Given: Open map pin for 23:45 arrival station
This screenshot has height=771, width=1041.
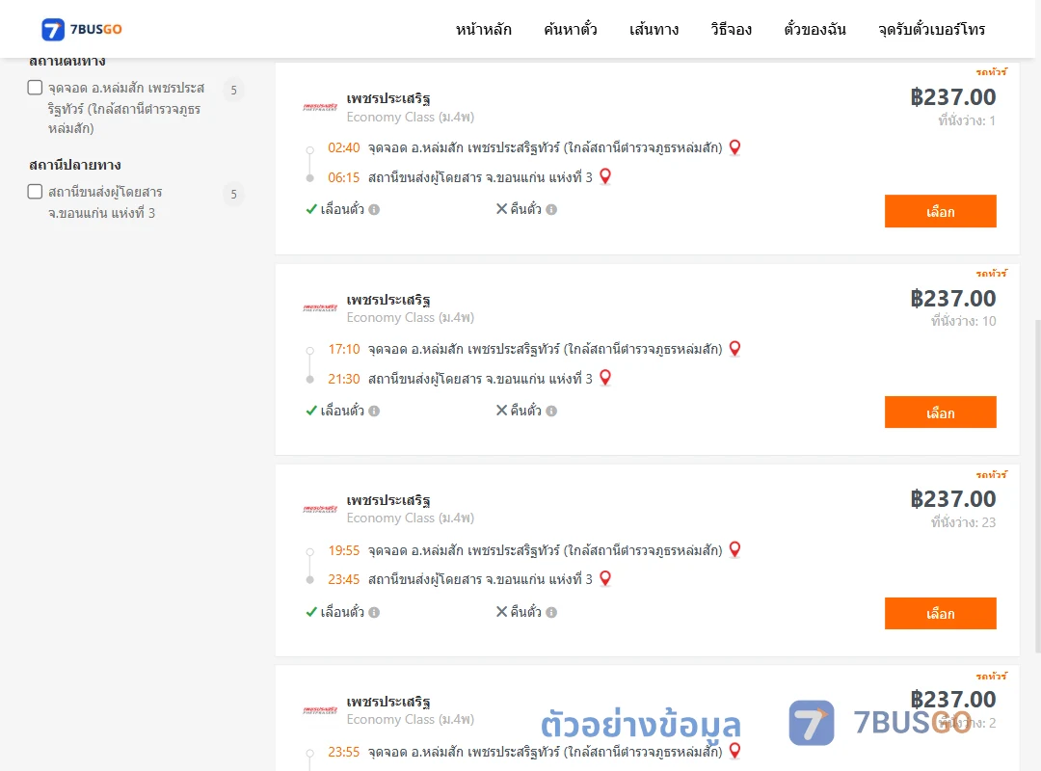Looking at the screenshot, I should point(605,578).
